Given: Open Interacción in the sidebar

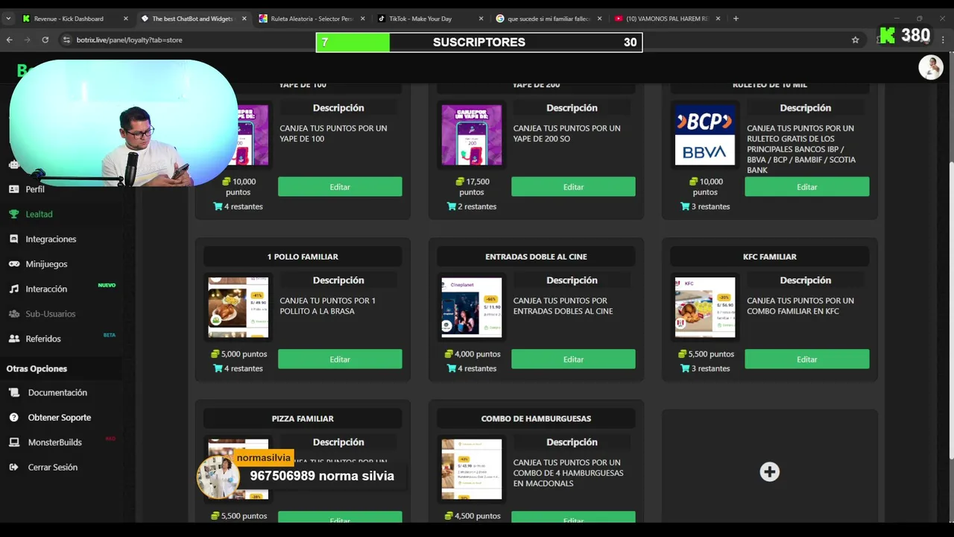Looking at the screenshot, I should [x=46, y=289].
